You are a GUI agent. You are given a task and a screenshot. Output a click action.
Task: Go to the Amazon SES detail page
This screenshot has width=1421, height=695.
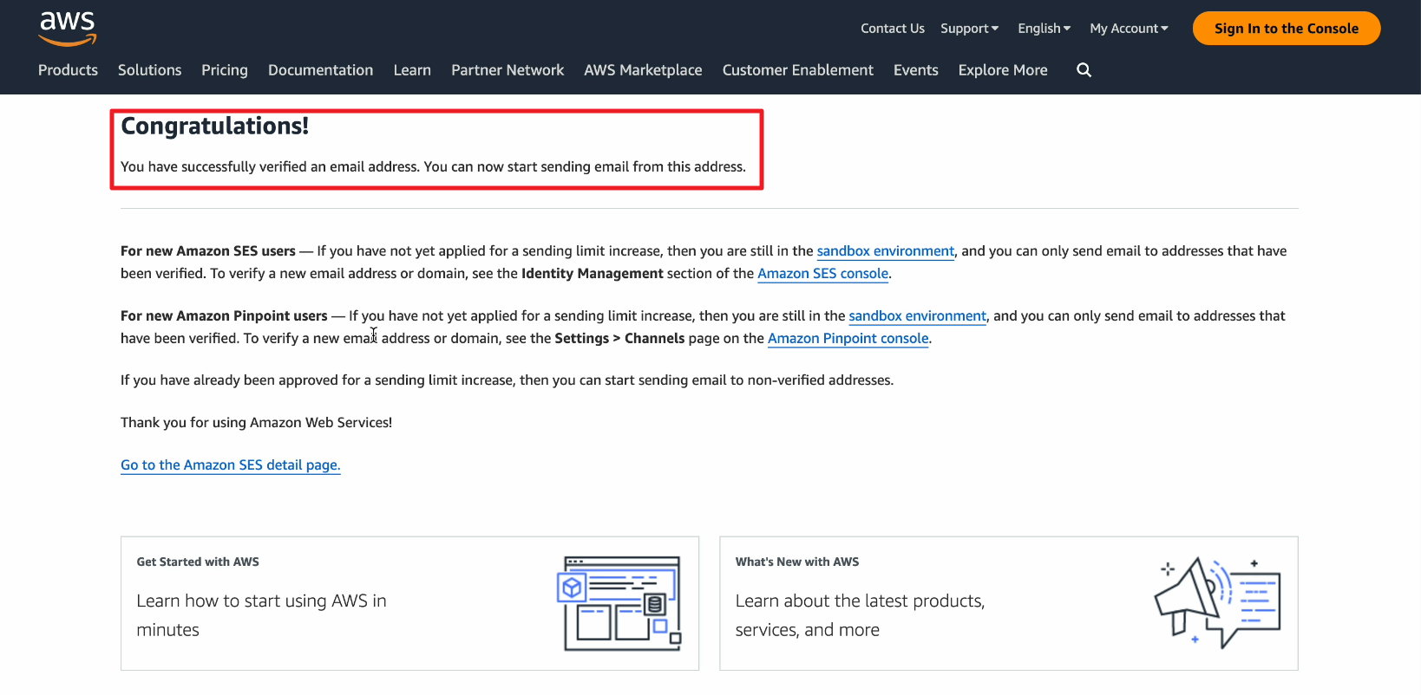230,465
